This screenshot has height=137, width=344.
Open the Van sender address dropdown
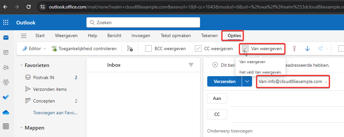point(326,82)
